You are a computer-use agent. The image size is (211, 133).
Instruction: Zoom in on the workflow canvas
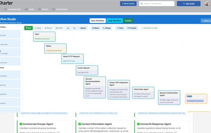click(x=67, y=28)
